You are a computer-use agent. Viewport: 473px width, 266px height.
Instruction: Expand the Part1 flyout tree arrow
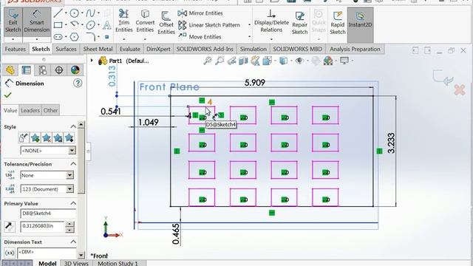pyautogui.click(x=92, y=61)
